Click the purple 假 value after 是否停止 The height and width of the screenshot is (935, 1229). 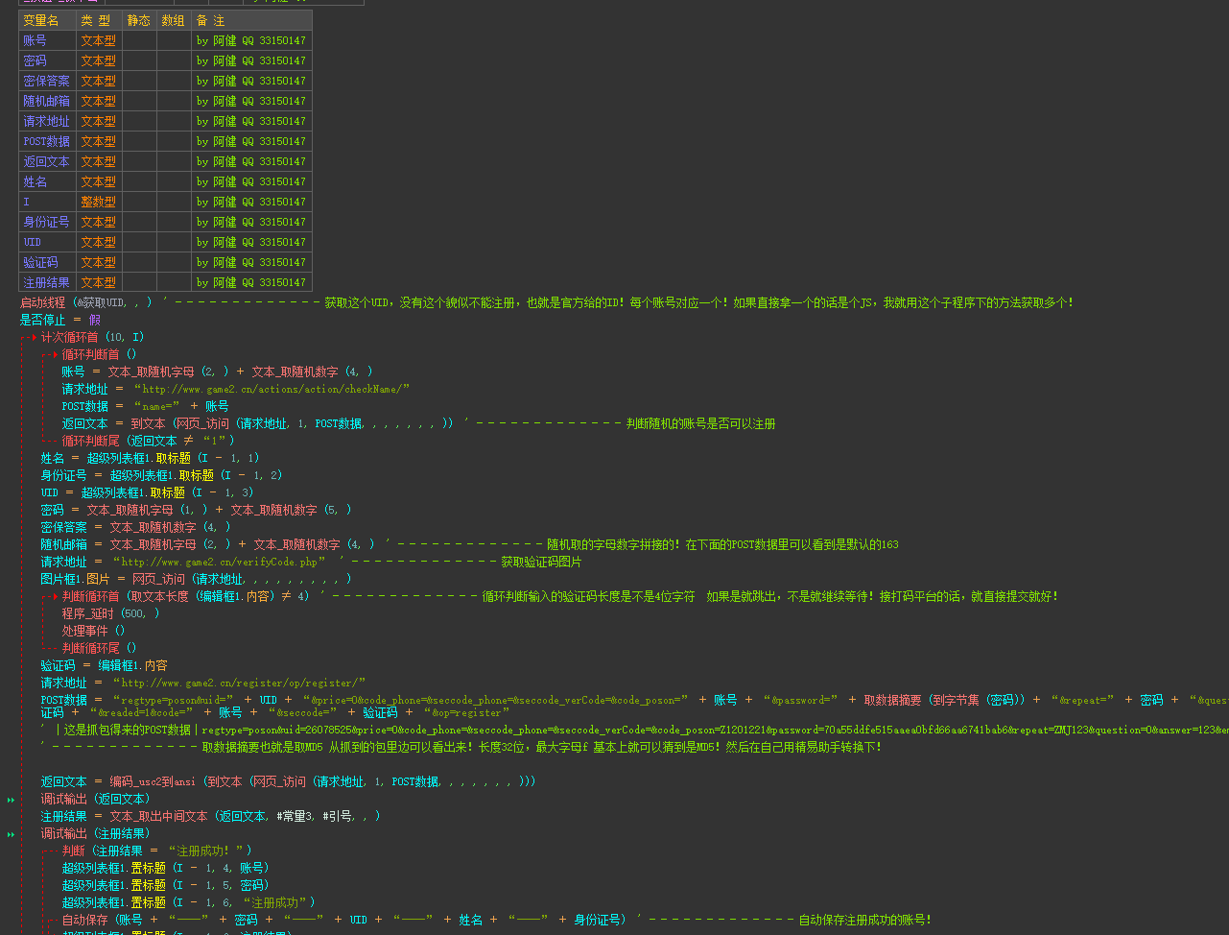94,321
